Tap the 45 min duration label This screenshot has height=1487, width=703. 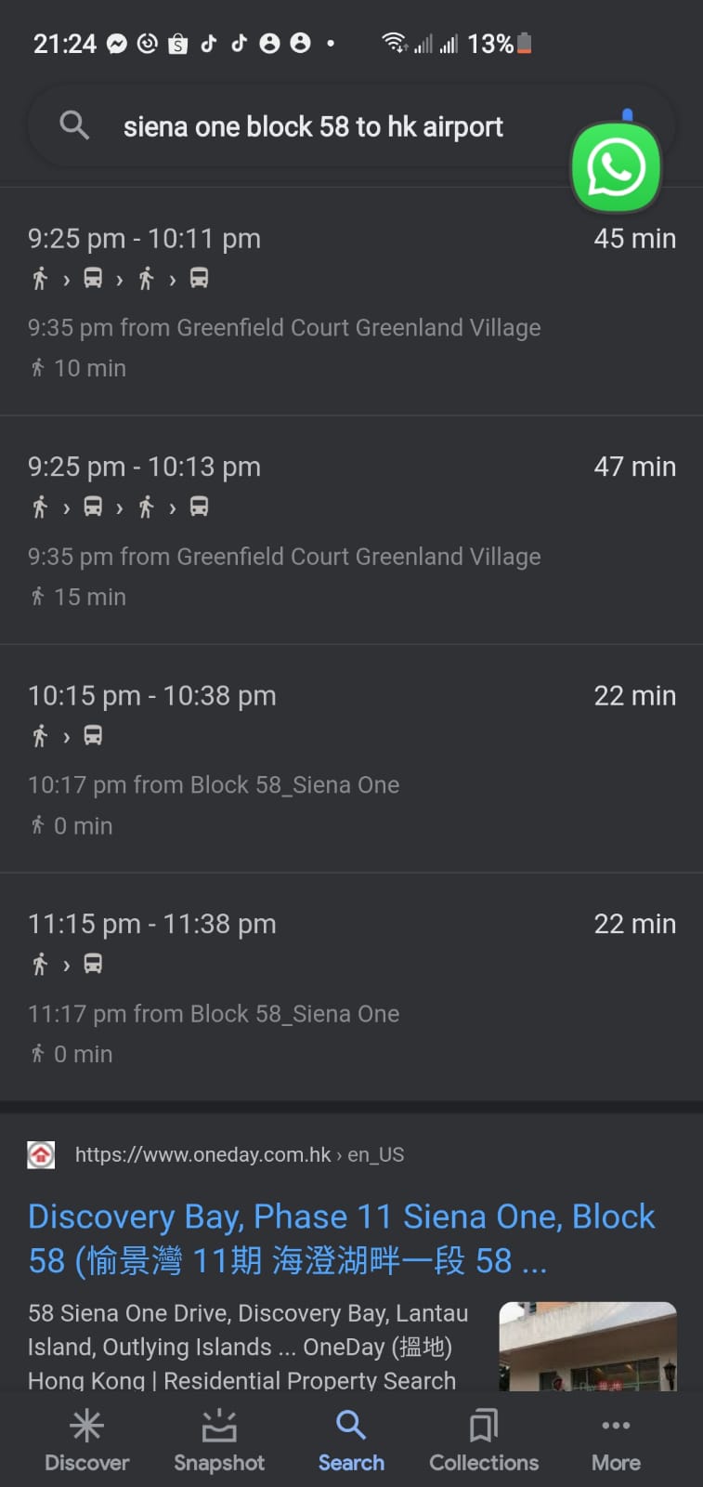[x=634, y=239]
